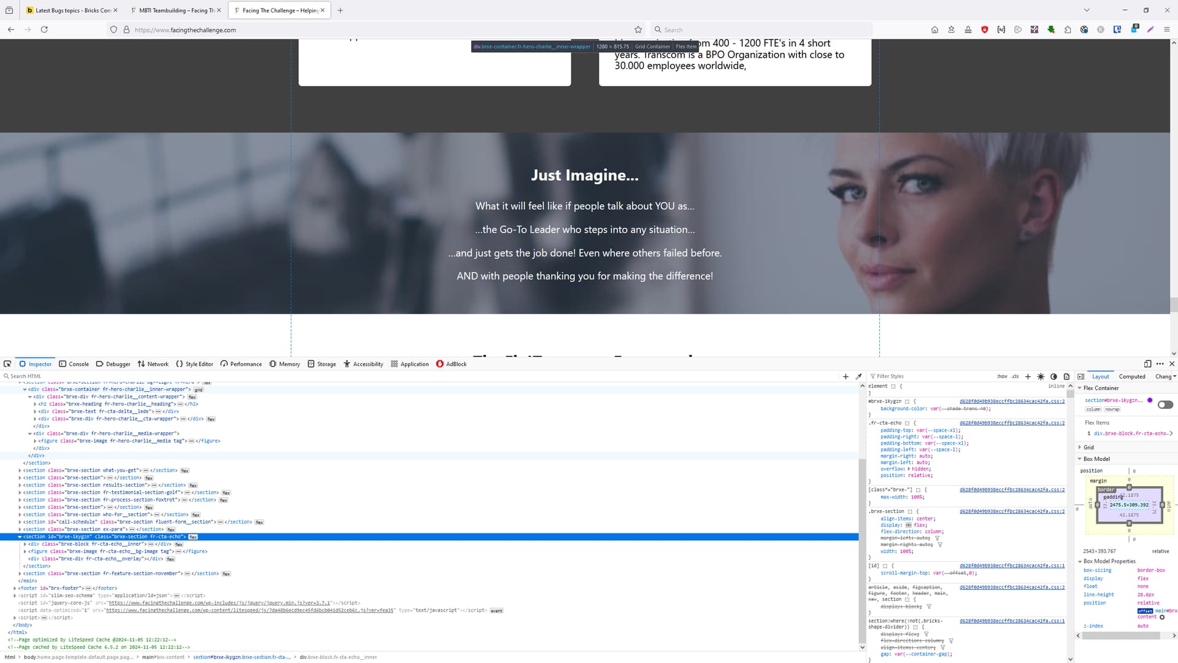Screen dimensions: 1178x663
Task: Toggle print media simulation icon
Action: (x=1066, y=376)
